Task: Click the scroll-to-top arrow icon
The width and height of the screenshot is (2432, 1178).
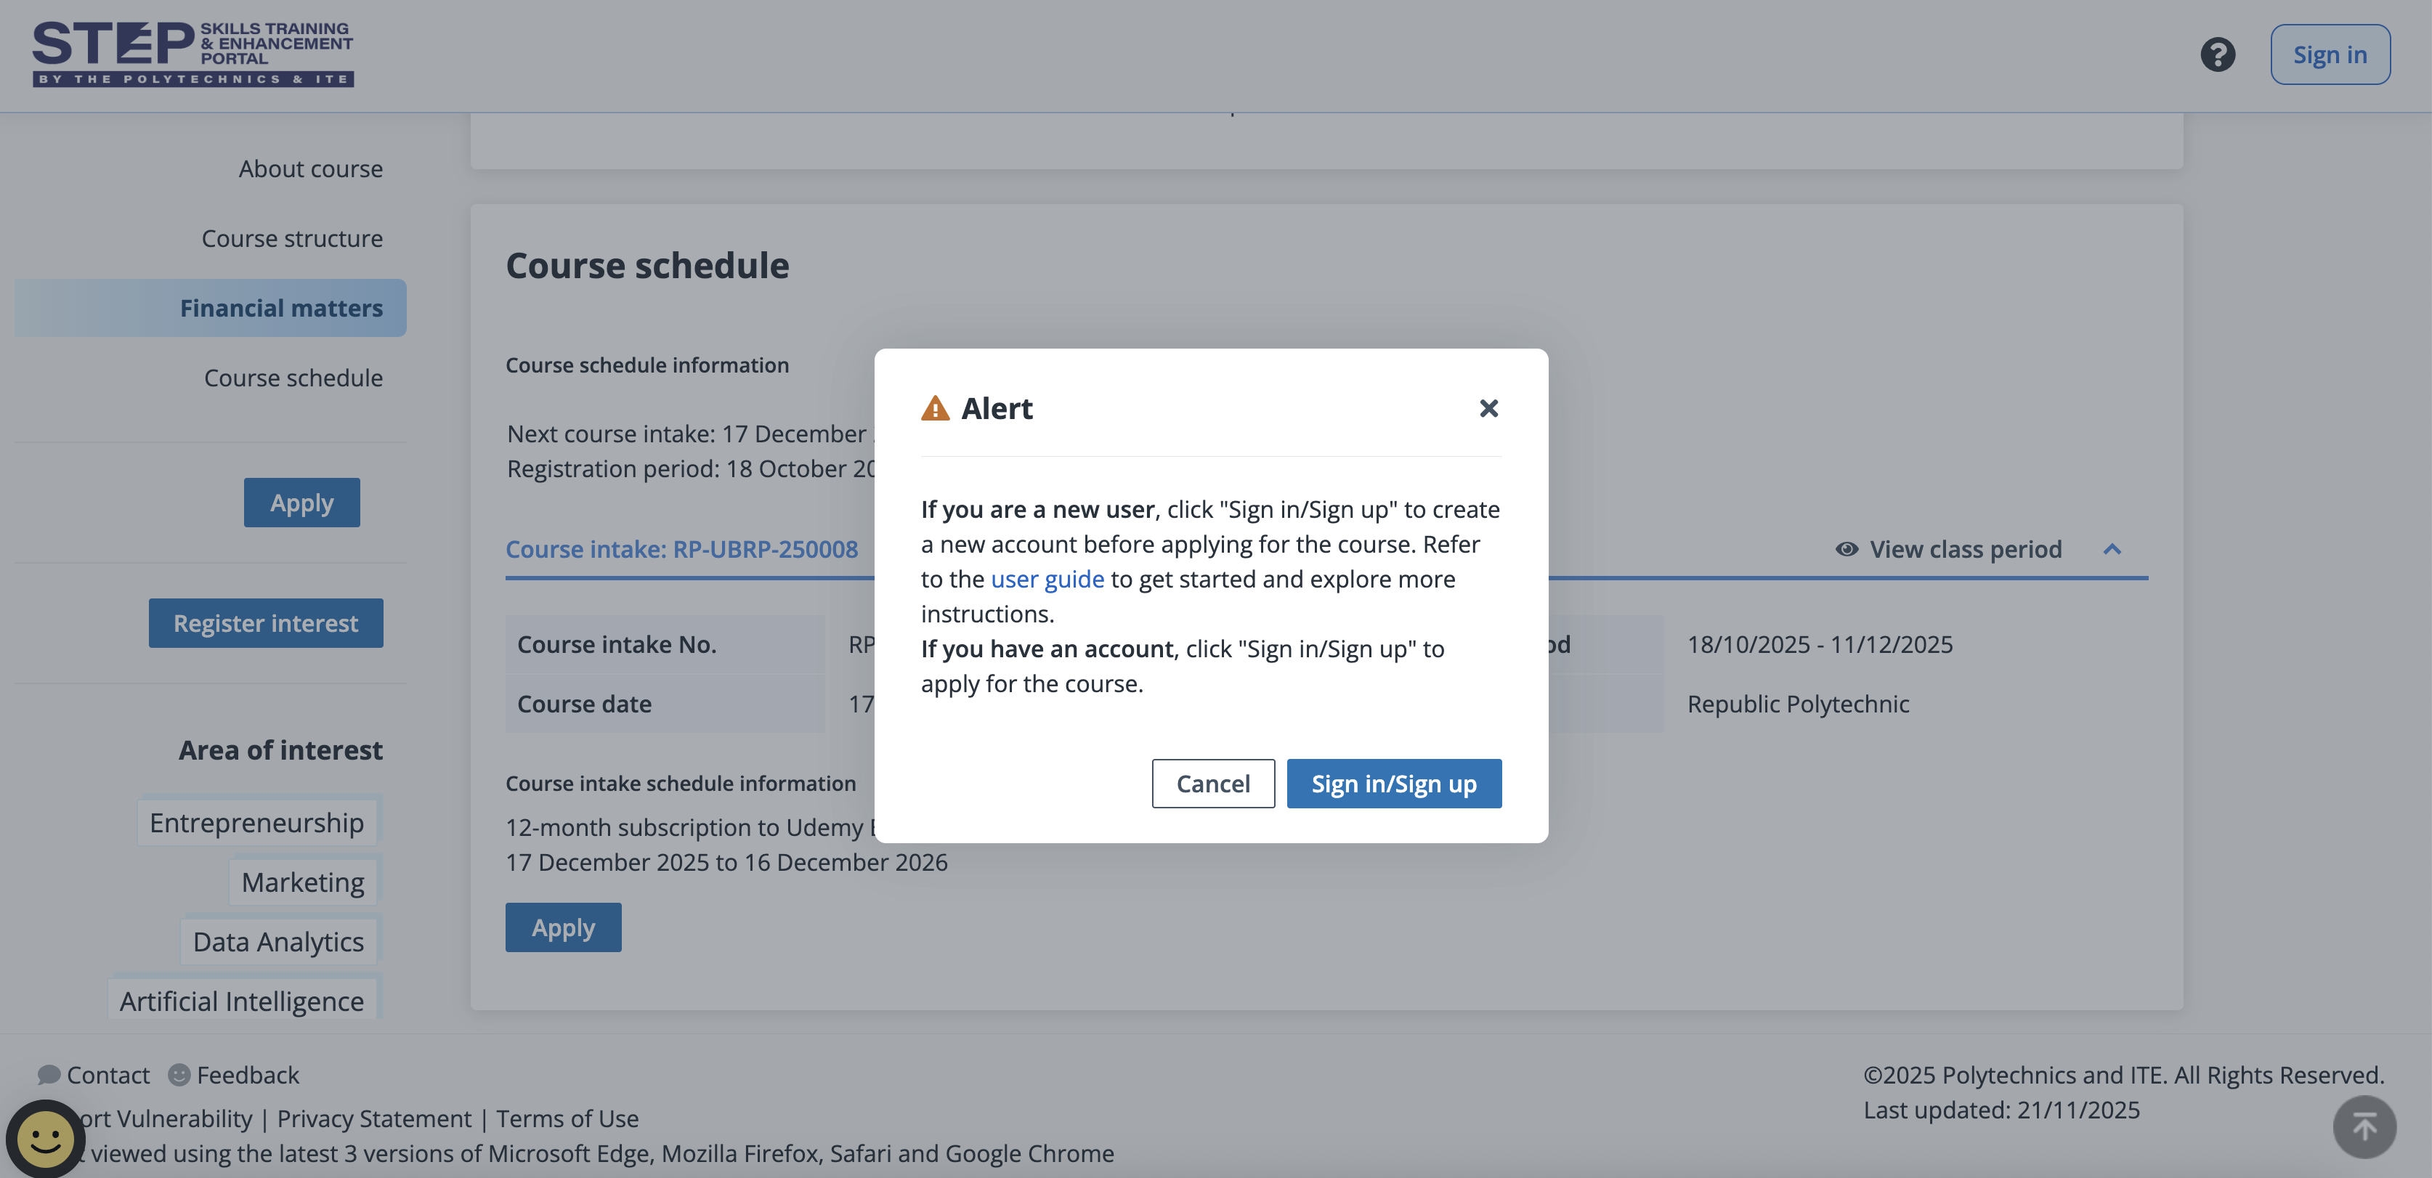Action: click(2363, 1126)
